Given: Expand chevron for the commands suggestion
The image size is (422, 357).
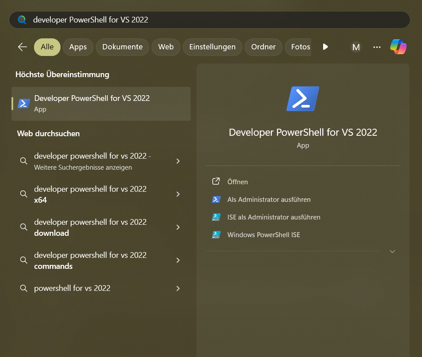Looking at the screenshot, I should 178,260.
